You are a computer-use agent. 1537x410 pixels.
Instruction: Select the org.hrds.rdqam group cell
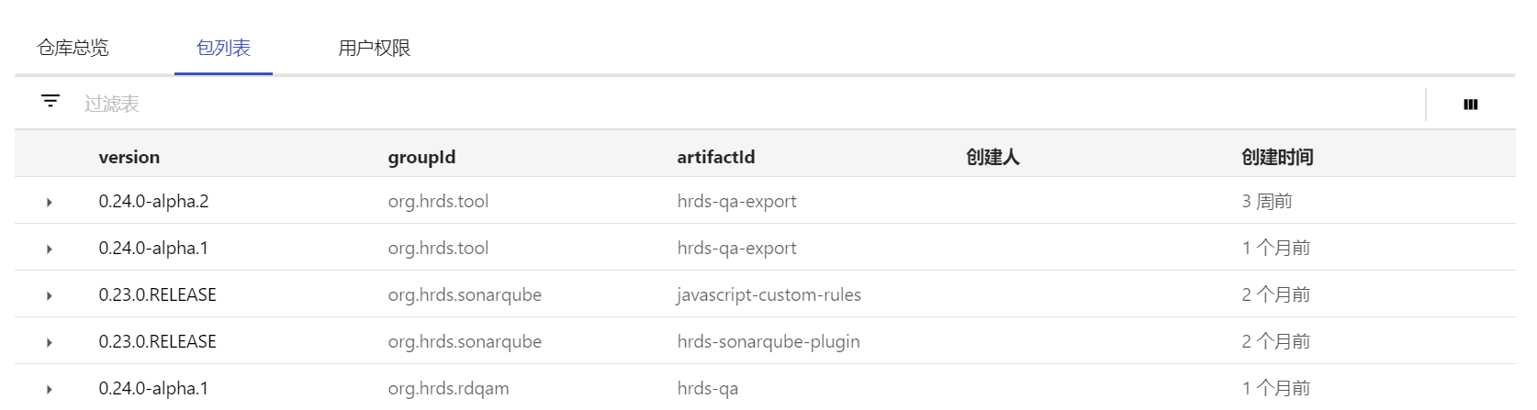[x=448, y=388]
